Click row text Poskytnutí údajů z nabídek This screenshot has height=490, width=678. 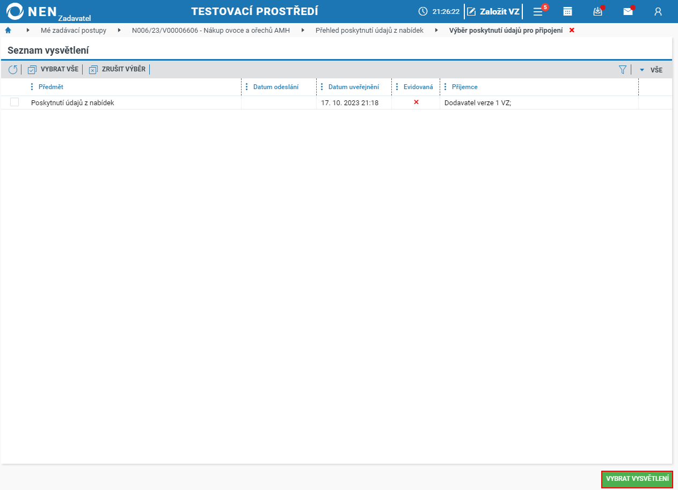[x=72, y=103]
